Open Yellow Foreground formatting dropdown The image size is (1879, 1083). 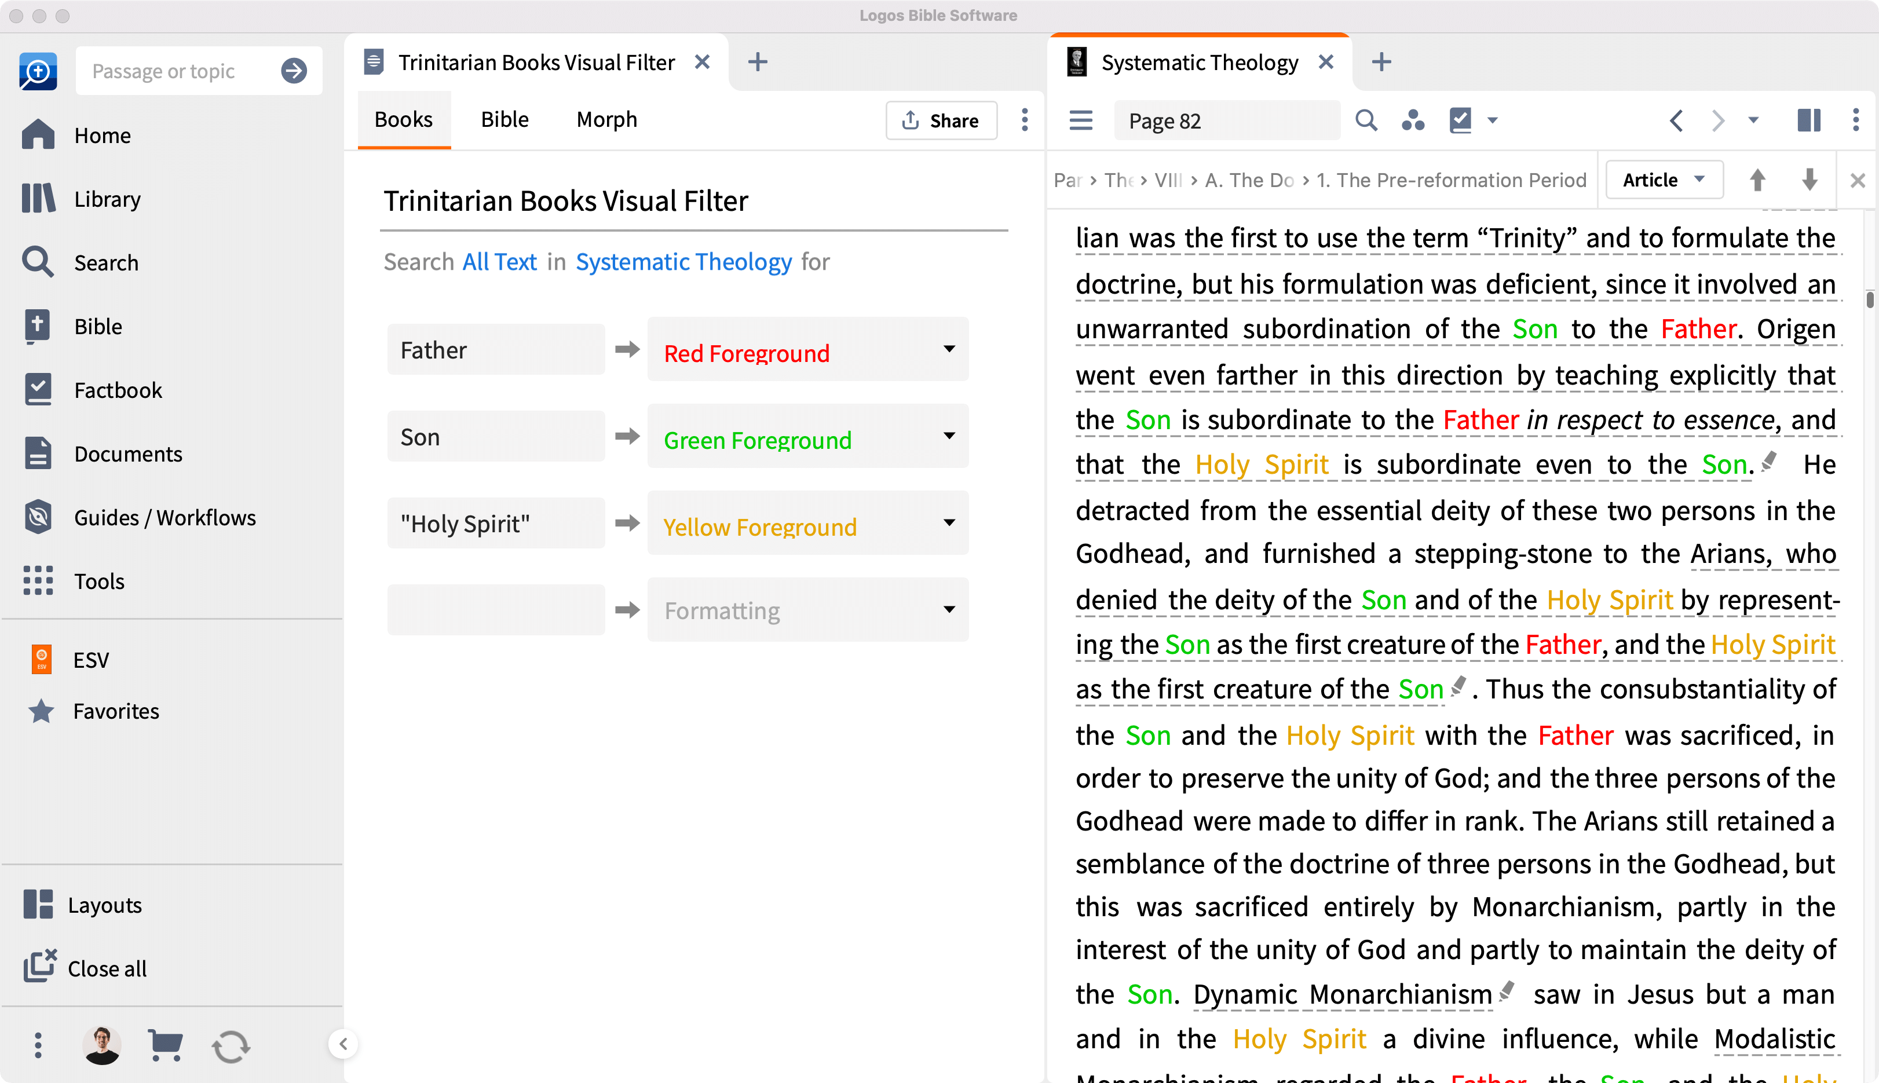point(808,522)
